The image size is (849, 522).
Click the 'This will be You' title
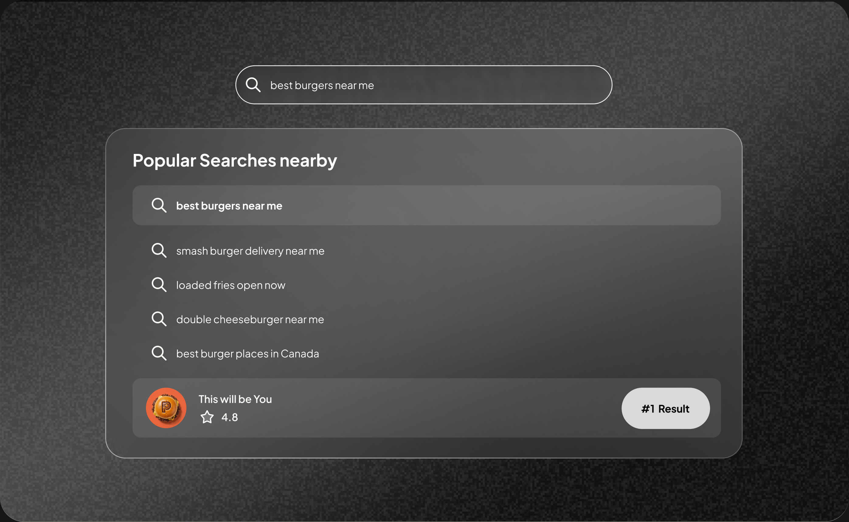click(235, 399)
